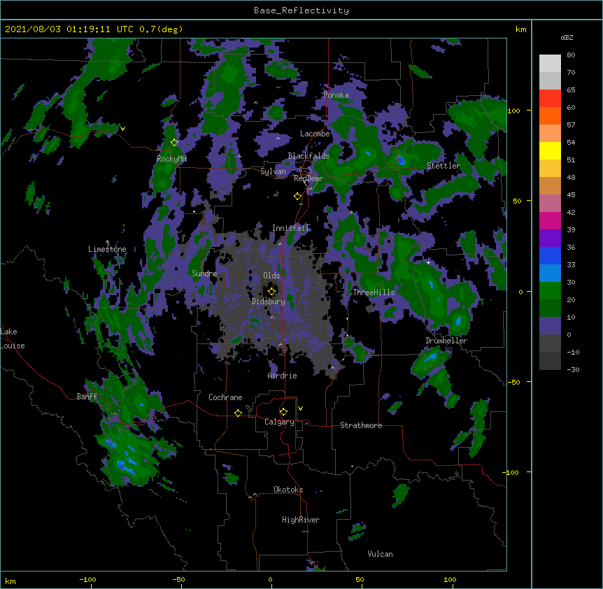Click the yellow v marker northwest of RockyMH
The height and width of the screenshot is (589, 603).
(x=122, y=129)
